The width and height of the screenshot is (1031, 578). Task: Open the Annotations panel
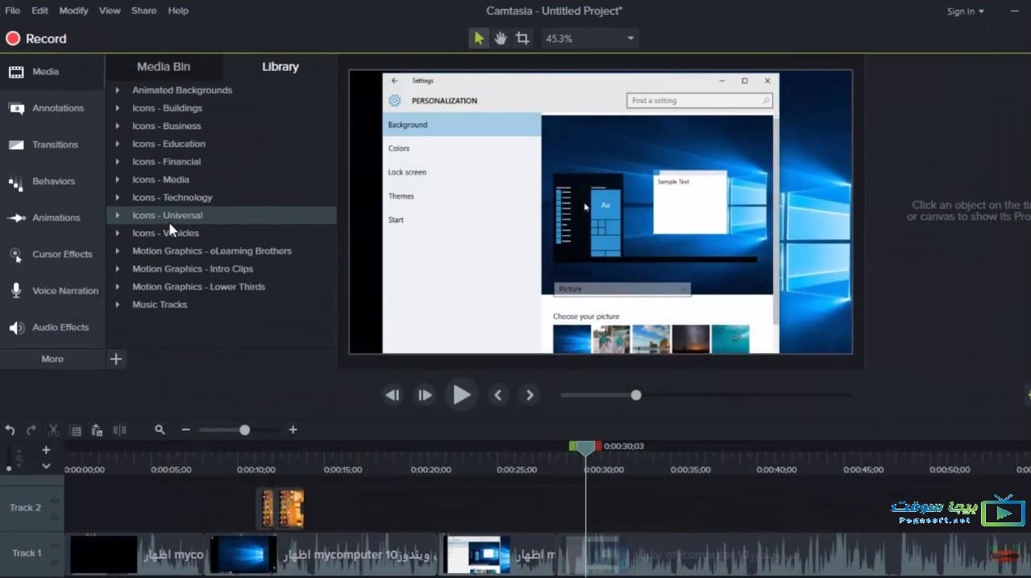(52, 108)
